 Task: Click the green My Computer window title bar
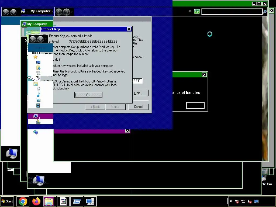click(37, 24)
